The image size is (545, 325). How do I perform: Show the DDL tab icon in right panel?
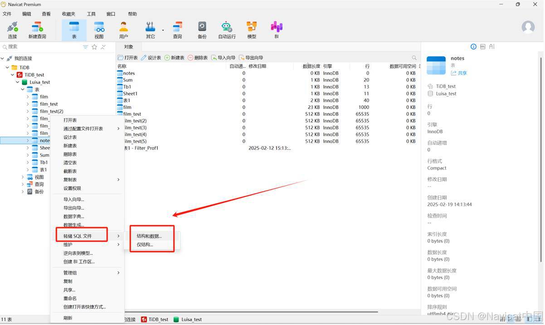pos(483,46)
